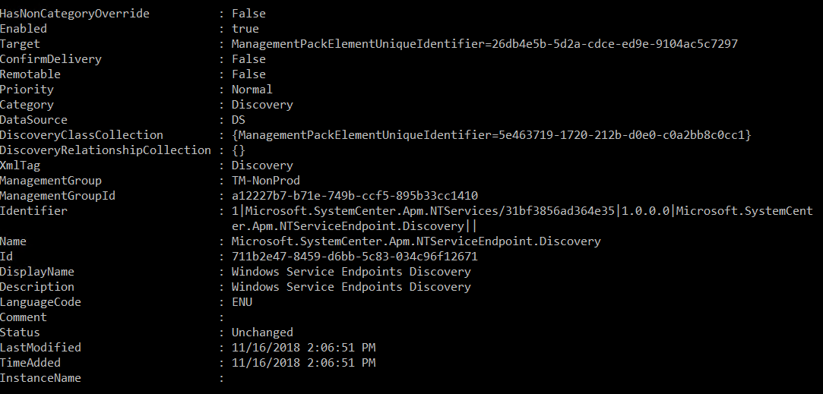
Task: Click the Name value Microsoft.SystemCenter.Apm.NTServiceEndpoint.Discovery
Action: coord(416,241)
